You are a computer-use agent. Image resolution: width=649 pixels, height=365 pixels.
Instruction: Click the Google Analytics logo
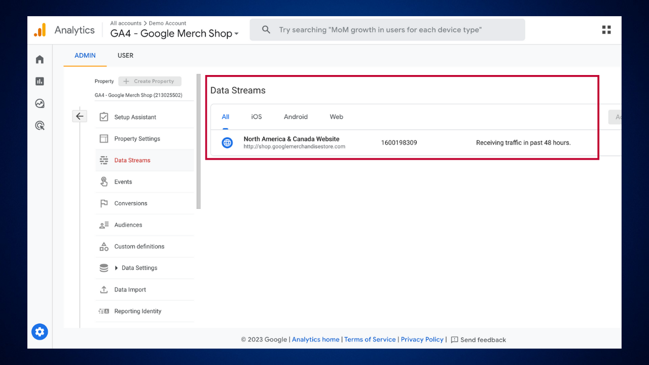coord(40,30)
